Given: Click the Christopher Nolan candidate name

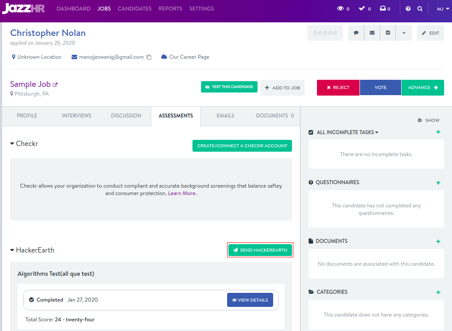Looking at the screenshot, I should coord(48,33).
